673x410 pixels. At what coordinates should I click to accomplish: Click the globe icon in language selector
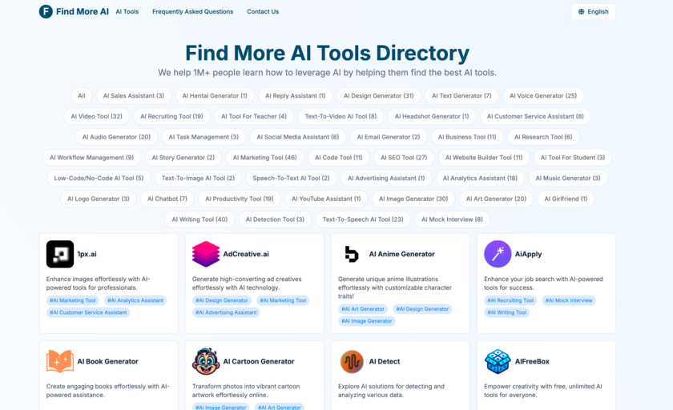pos(581,11)
